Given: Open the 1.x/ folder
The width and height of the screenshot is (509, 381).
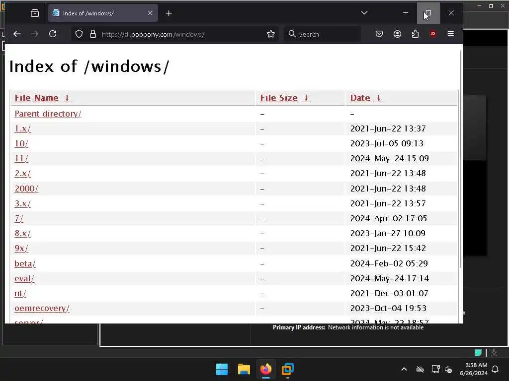Looking at the screenshot, I should 22,128.
